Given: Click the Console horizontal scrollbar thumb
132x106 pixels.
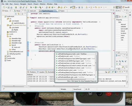Looking at the screenshot, I should point(54,86).
